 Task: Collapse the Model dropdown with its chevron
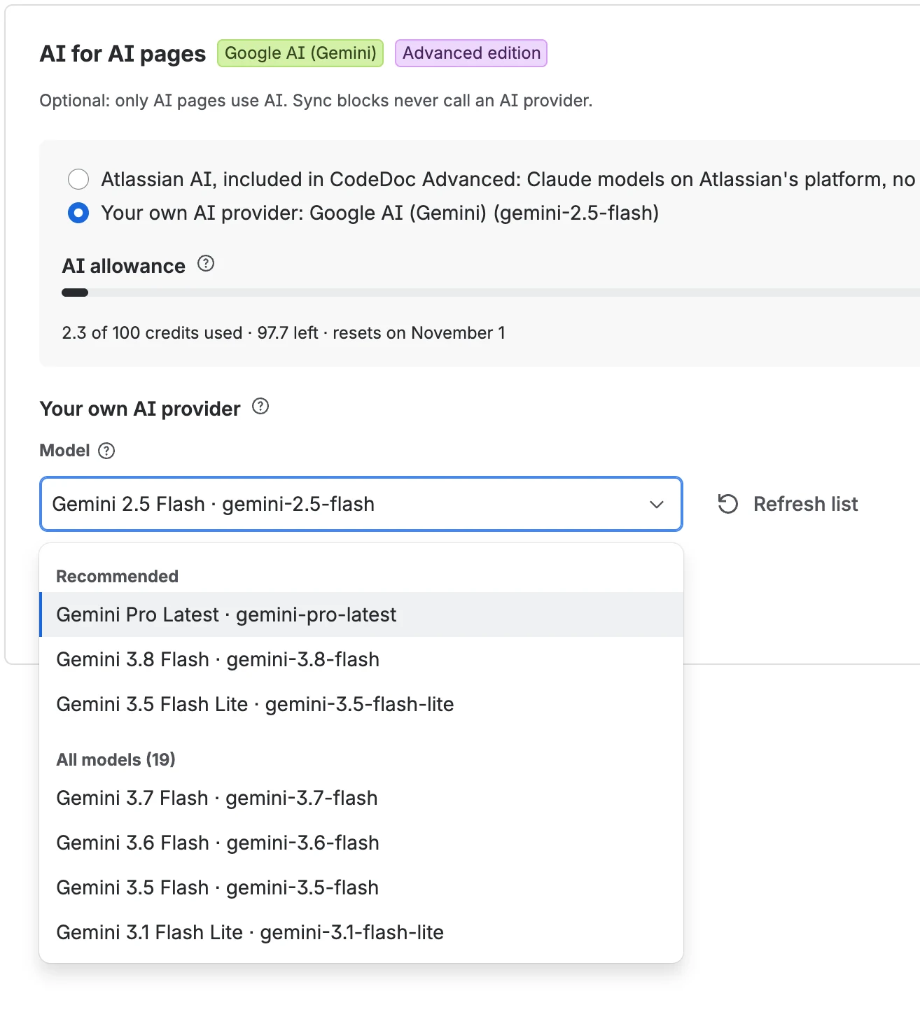pyautogui.click(x=656, y=505)
